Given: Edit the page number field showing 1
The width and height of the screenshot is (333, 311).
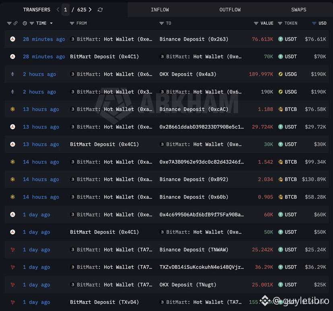Looking at the screenshot, I should pos(66,10).
